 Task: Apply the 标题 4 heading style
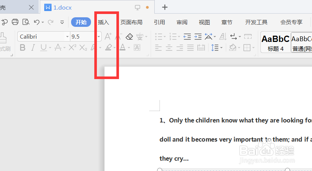tap(276, 43)
